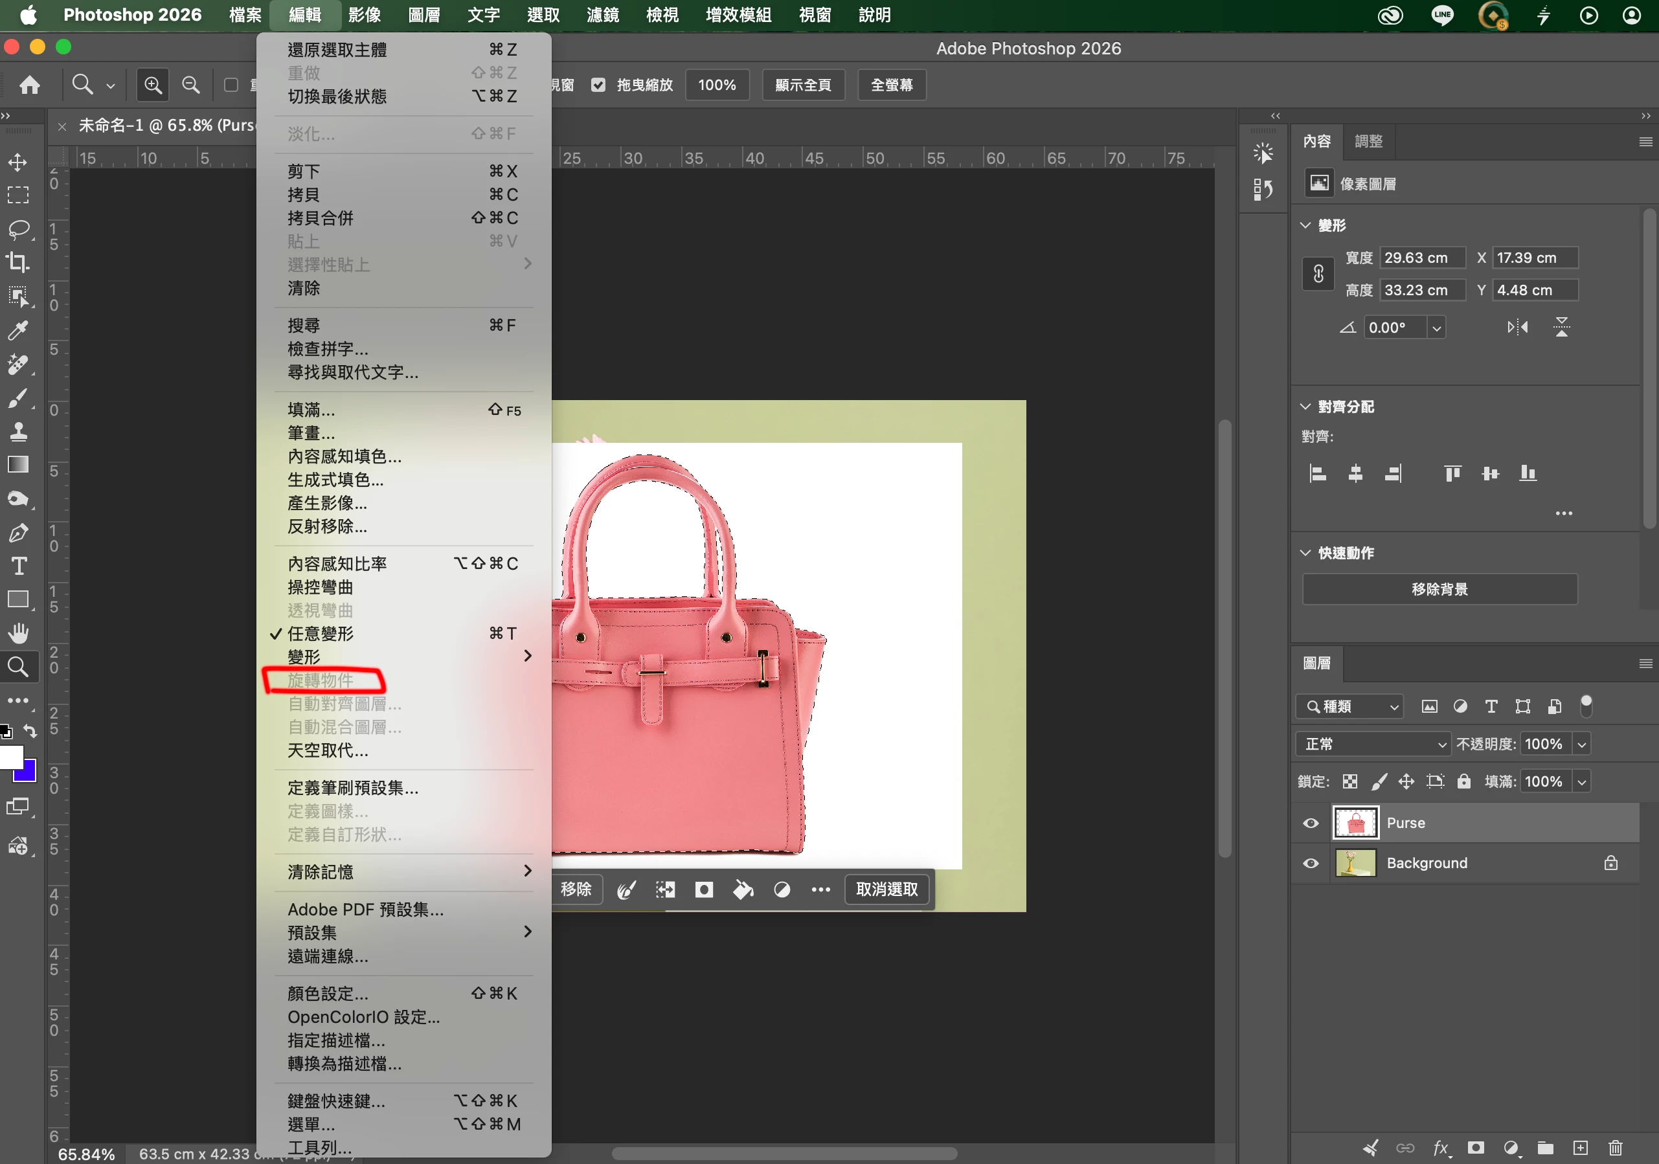Click the flip horizontal icon in Properties
The width and height of the screenshot is (1659, 1164).
click(1517, 328)
